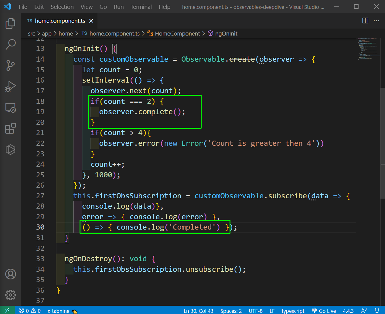The height and width of the screenshot is (314, 385).
Task: Click line number 27 in gutter
Action: pyautogui.click(x=40, y=196)
